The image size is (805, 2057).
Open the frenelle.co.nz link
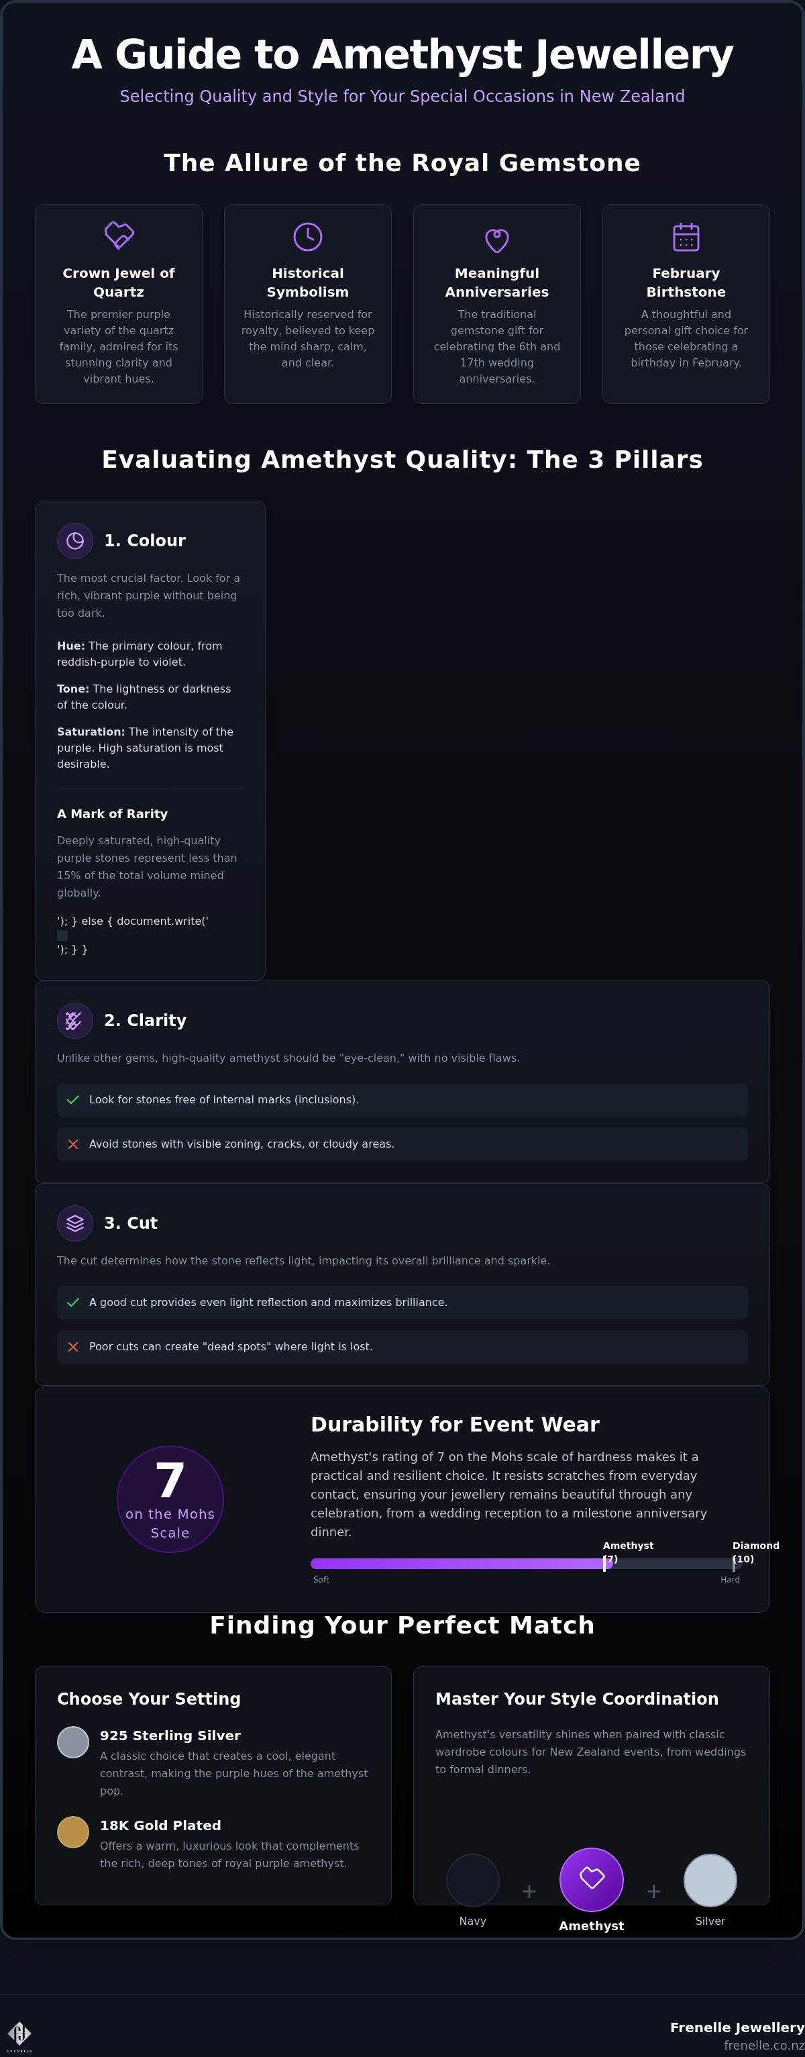[763, 2045]
